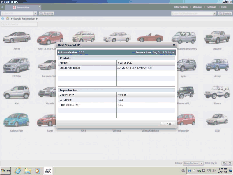The width and height of the screenshot is (233, 175).
Task: Click the Version column header
Action: [x=146, y=95]
